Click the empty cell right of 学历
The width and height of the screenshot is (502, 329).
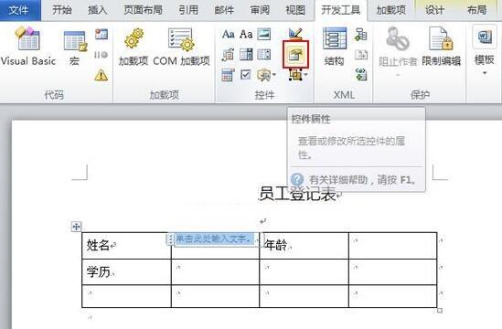215,272
